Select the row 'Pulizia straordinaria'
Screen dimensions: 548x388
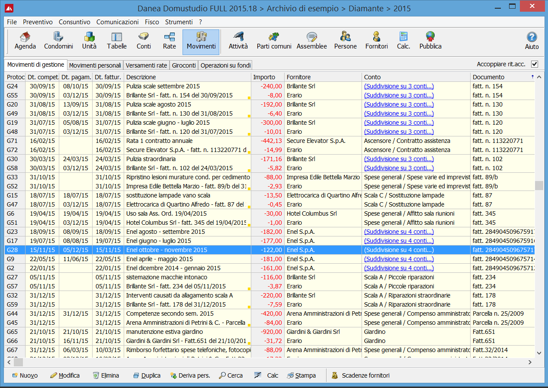tap(270, 159)
